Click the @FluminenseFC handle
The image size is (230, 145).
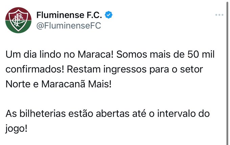pyautogui.click(x=69, y=26)
